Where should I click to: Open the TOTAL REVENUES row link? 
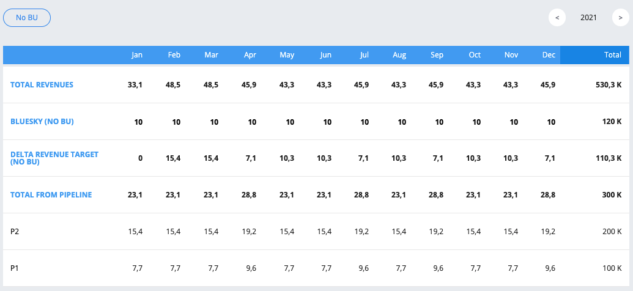click(x=42, y=85)
